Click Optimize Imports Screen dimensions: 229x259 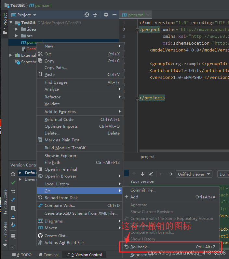click(x=80, y=126)
